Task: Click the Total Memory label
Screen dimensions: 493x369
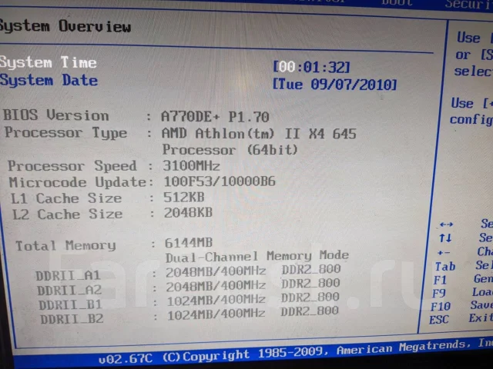Action: [x=65, y=246]
